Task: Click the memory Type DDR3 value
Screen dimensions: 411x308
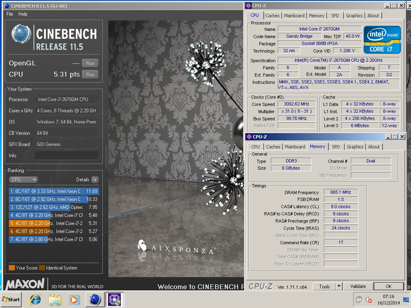Action: [x=291, y=161]
